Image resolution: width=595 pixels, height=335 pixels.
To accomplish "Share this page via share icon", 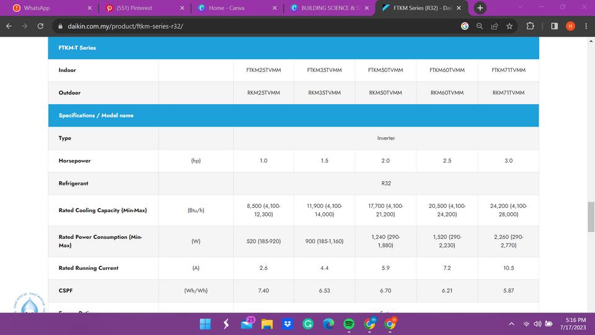I will pos(495,26).
